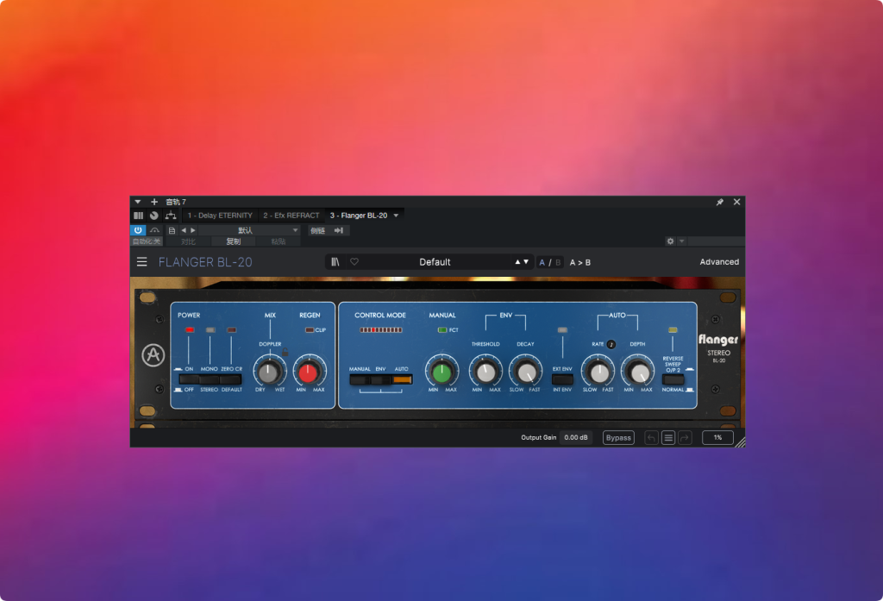Click the redo arrow icon

coord(685,438)
